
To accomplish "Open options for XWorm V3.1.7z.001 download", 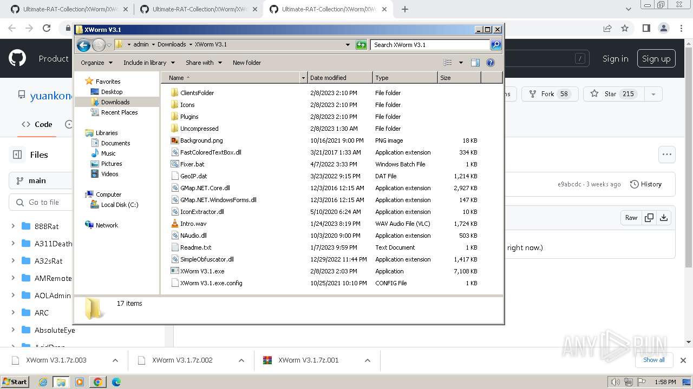I will tap(367, 360).
